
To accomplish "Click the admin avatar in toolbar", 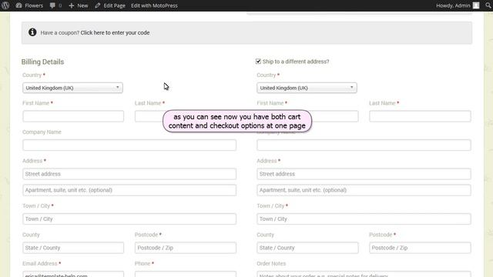I will (x=476, y=5).
